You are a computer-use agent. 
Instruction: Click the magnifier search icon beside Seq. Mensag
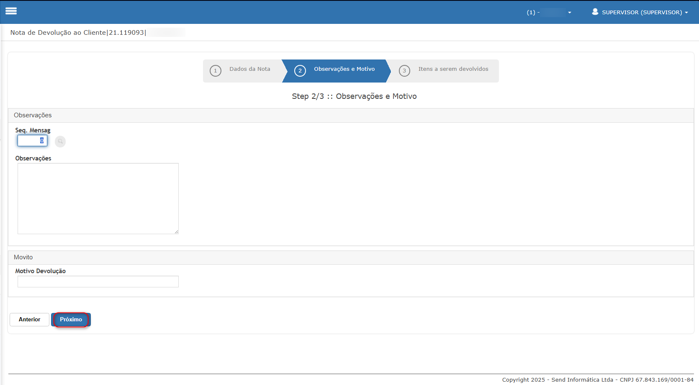(60, 142)
